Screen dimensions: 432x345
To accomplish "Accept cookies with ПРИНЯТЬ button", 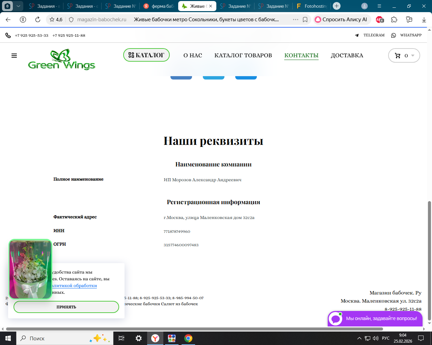I will 66,307.
